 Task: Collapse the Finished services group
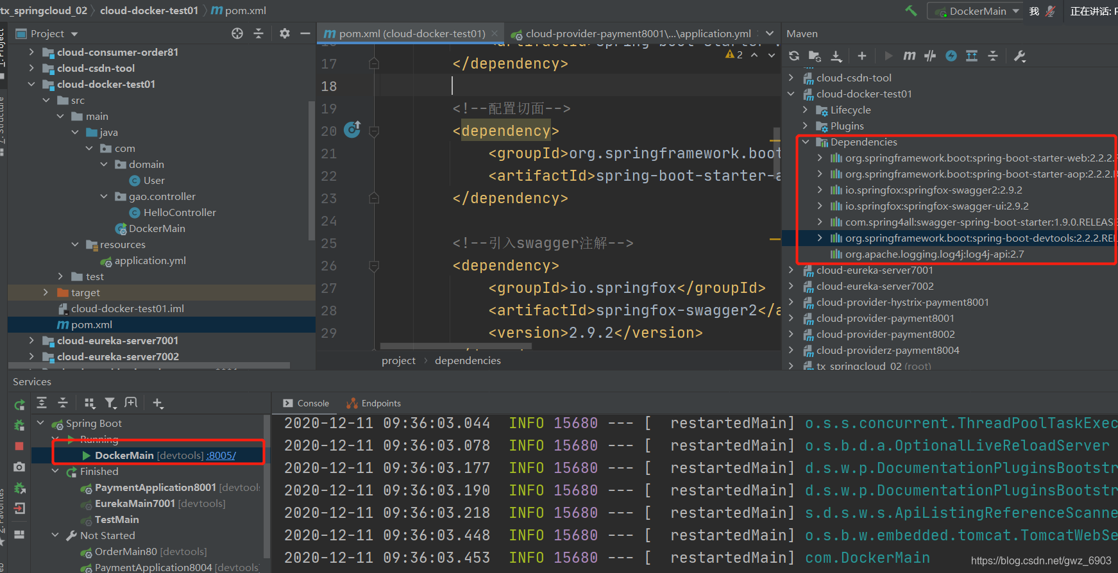pyautogui.click(x=55, y=471)
